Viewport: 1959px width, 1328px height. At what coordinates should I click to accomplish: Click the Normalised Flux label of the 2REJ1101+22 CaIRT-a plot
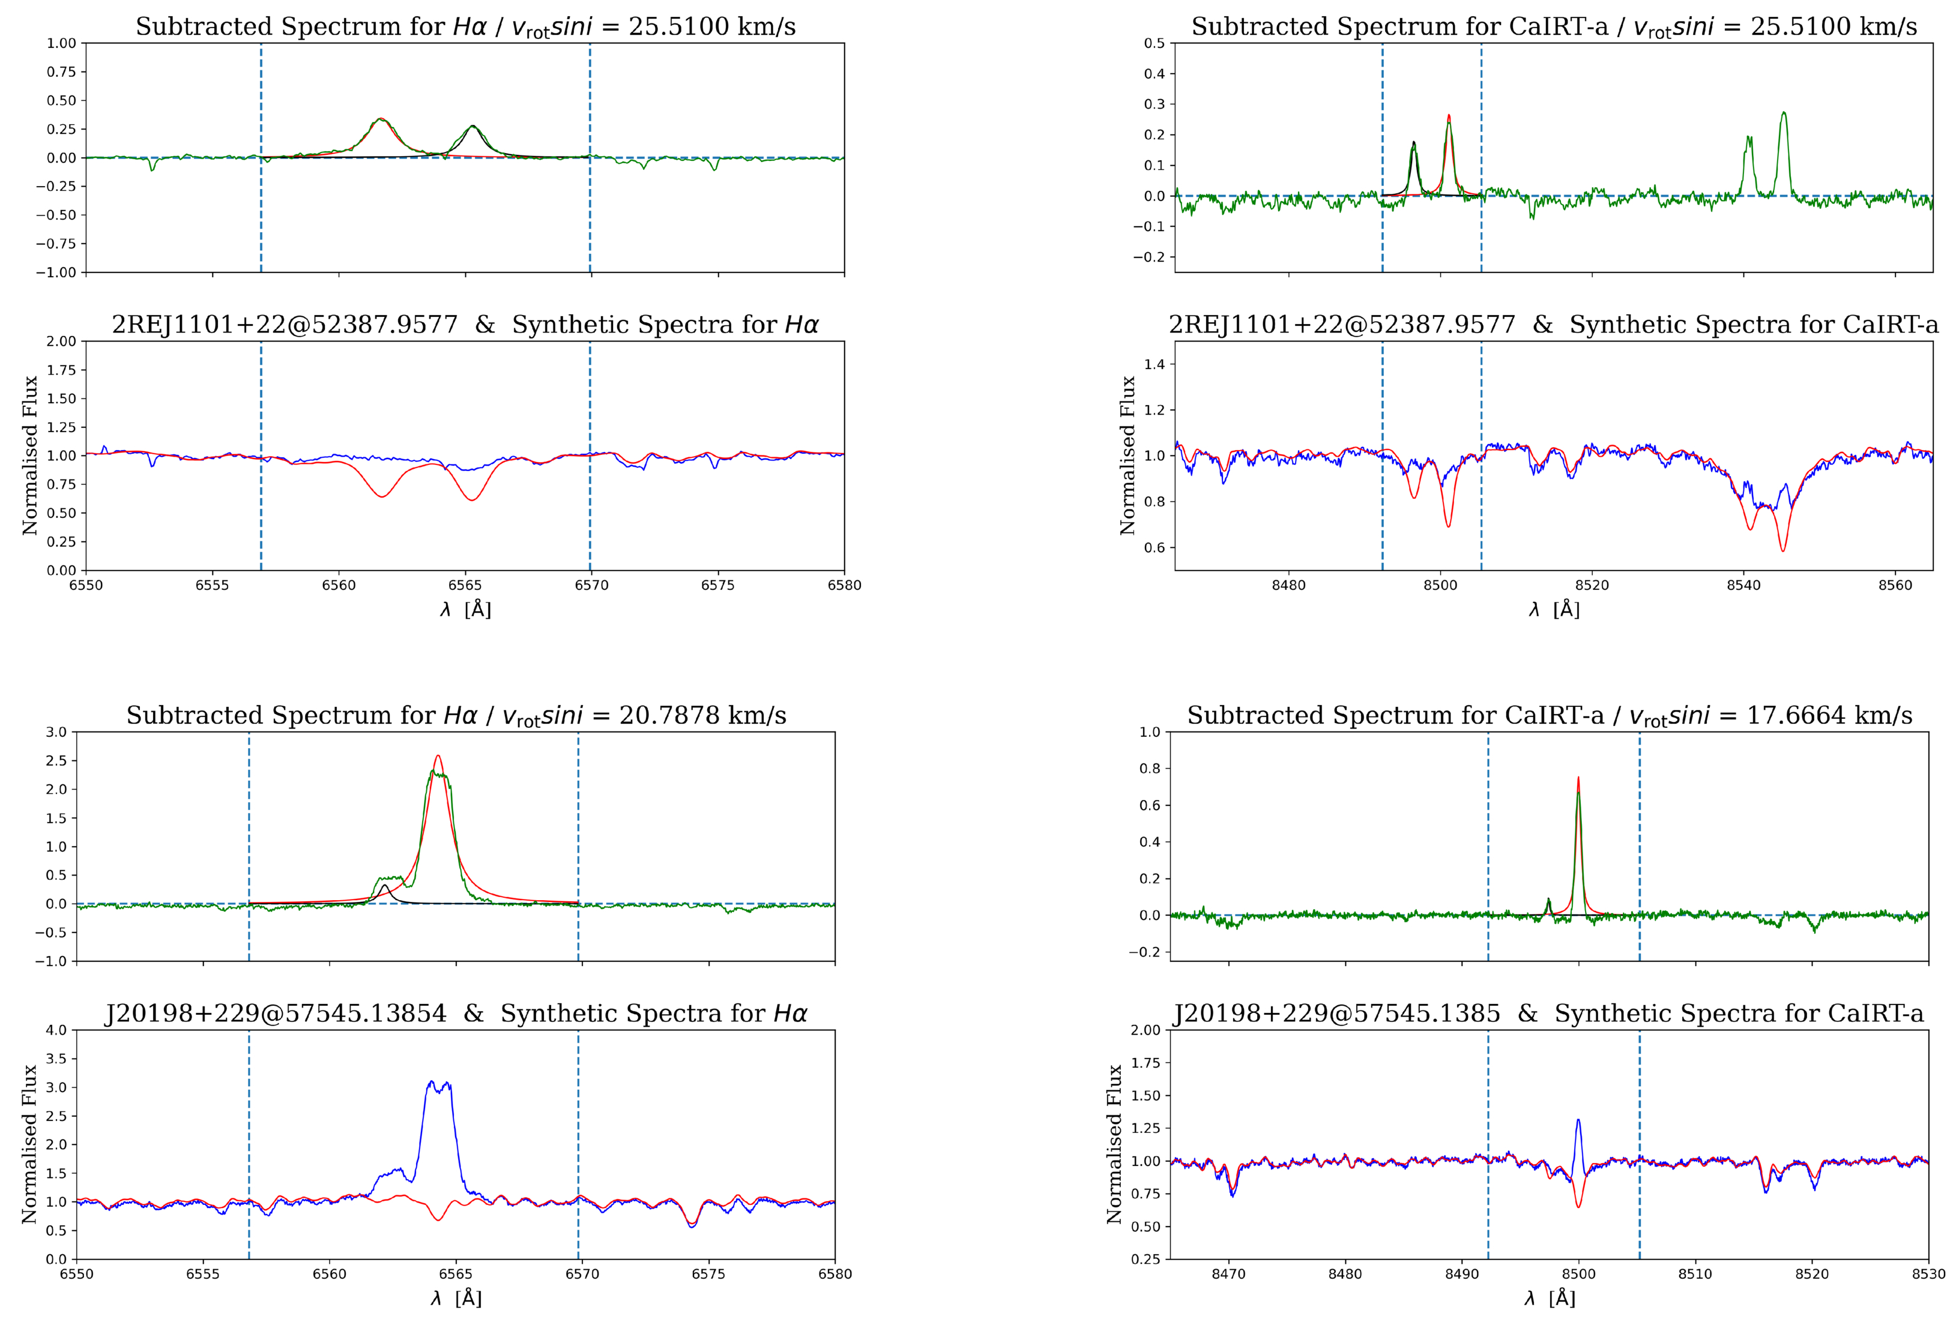[1127, 455]
